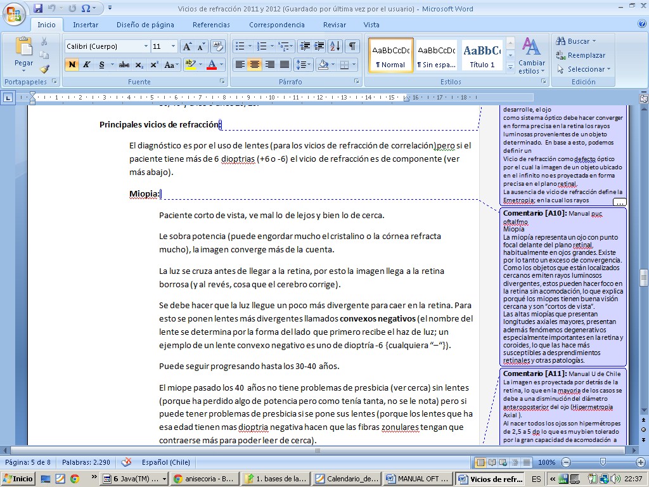This screenshot has height=487, width=649.
Task: Toggle center paragraph alignment
Action: coord(255,65)
